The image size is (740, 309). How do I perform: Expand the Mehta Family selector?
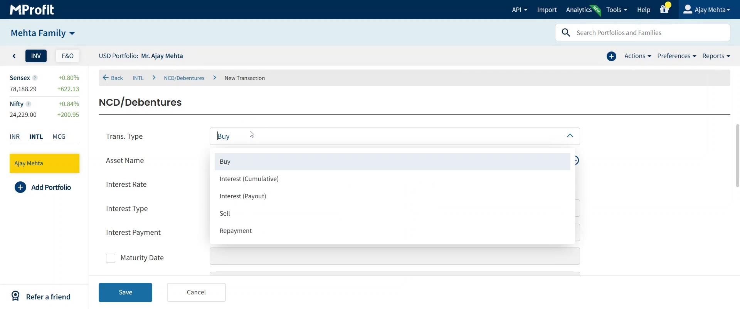[43, 33]
